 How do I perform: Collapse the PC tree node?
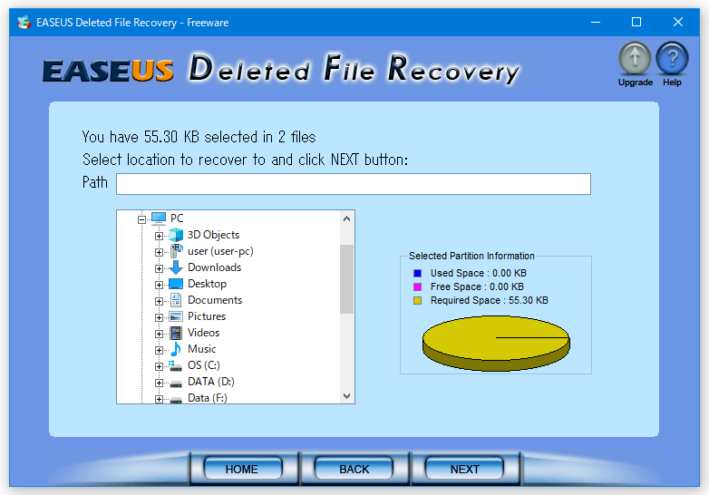tap(142, 219)
